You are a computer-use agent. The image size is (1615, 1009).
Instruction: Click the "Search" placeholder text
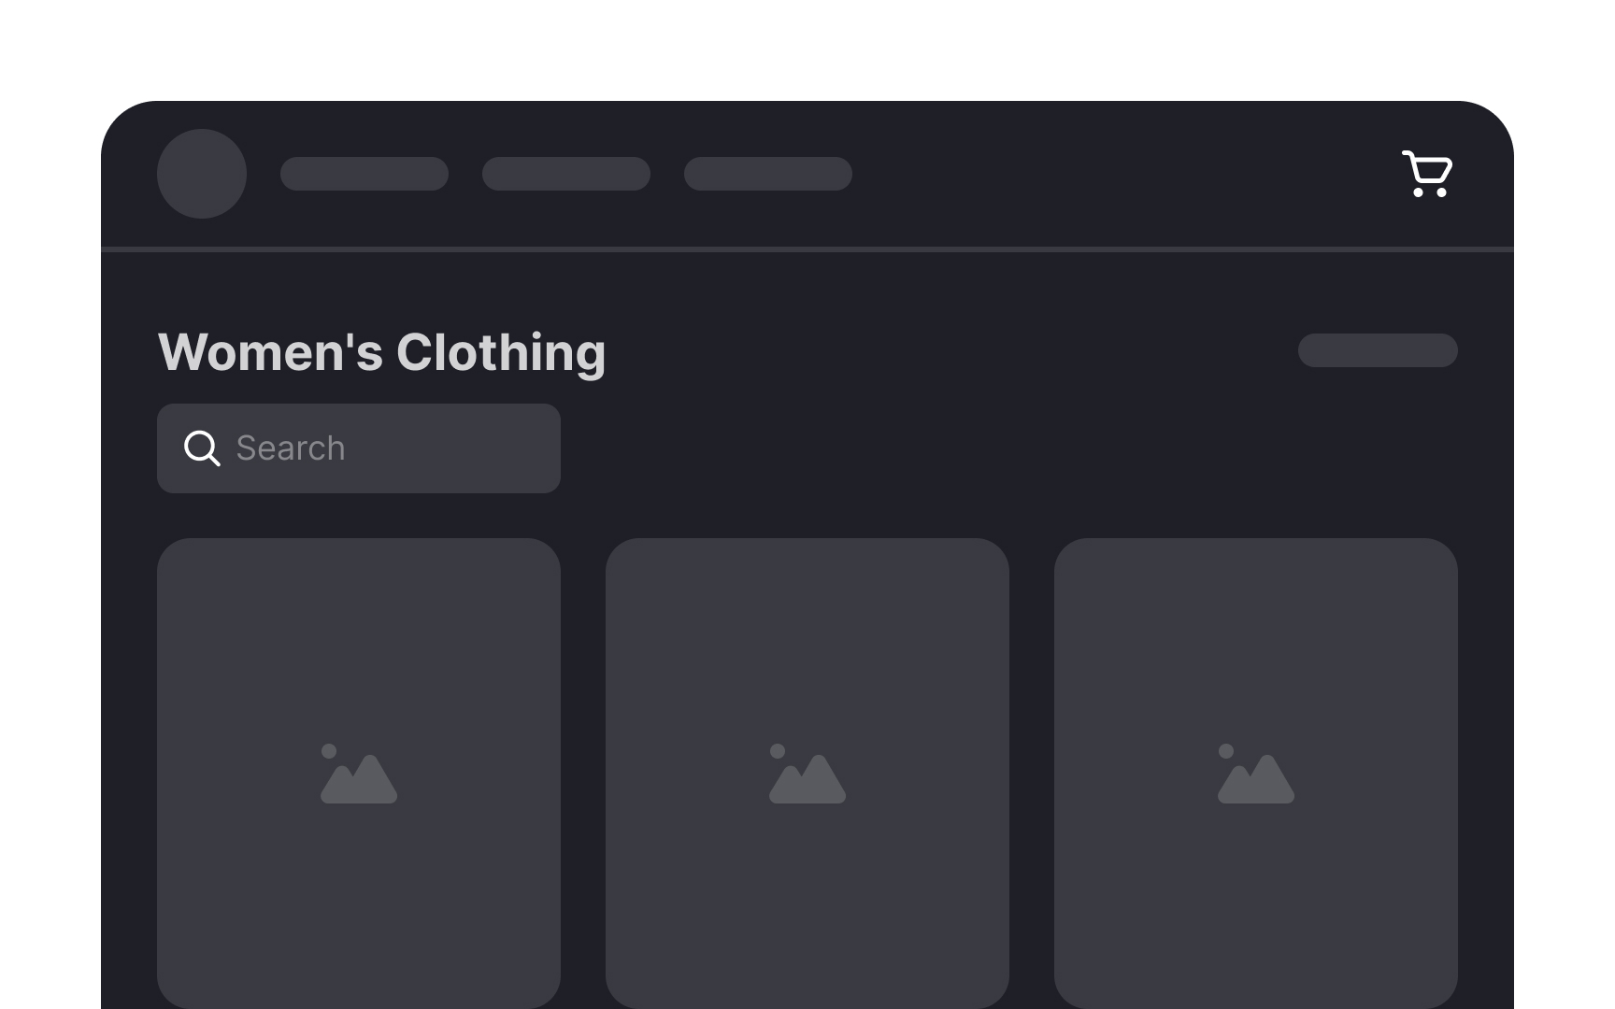click(291, 448)
